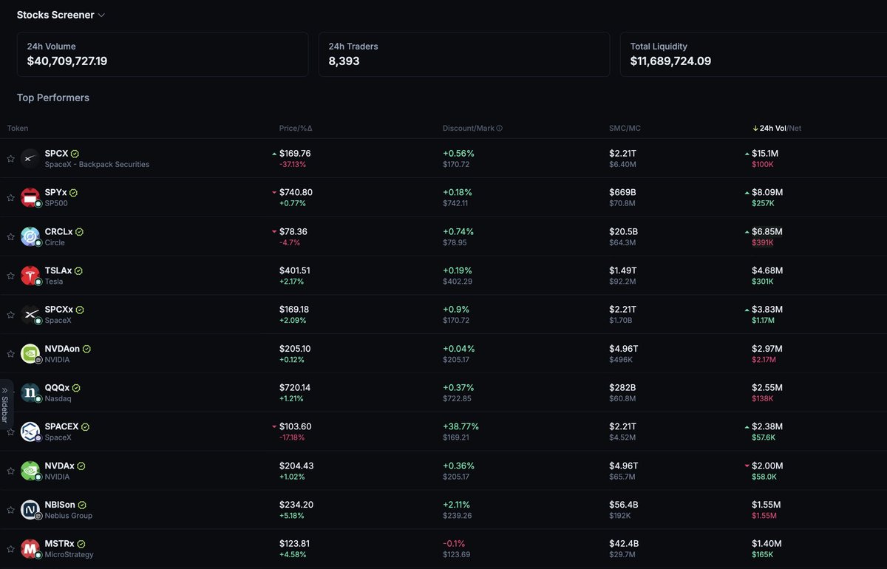Favorite SPCX with its star icon
The width and height of the screenshot is (887, 569).
[x=10, y=159]
